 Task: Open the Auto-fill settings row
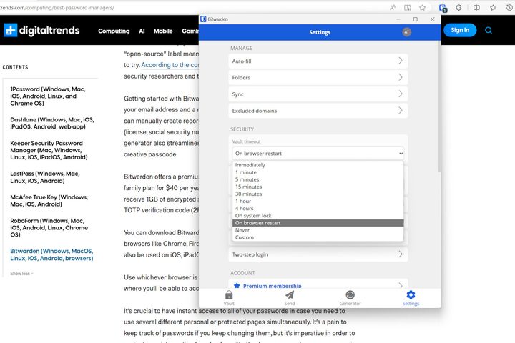click(318, 61)
